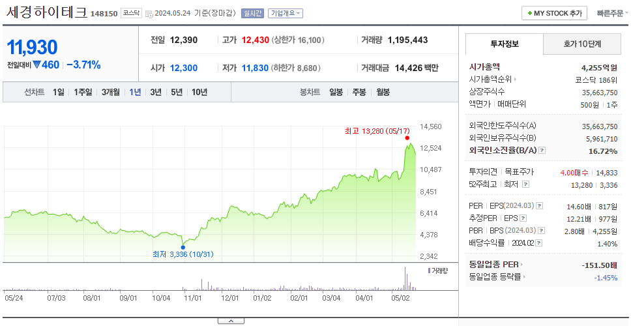
Task: Switch to the 투자정보 tab
Action: pyautogui.click(x=505, y=44)
